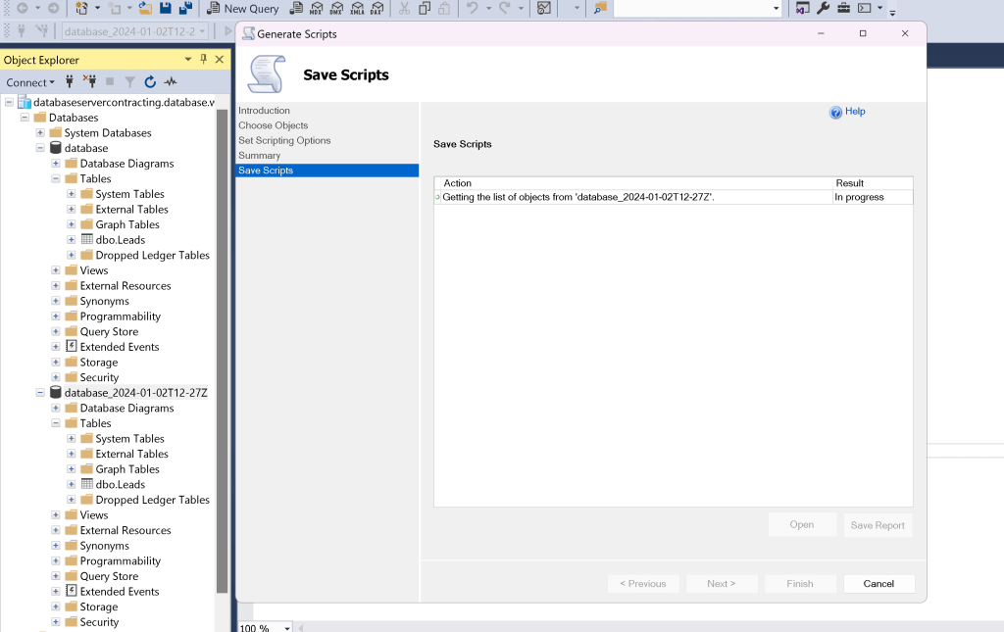Expand Programmability under first database
1004x632 pixels.
(x=56, y=316)
